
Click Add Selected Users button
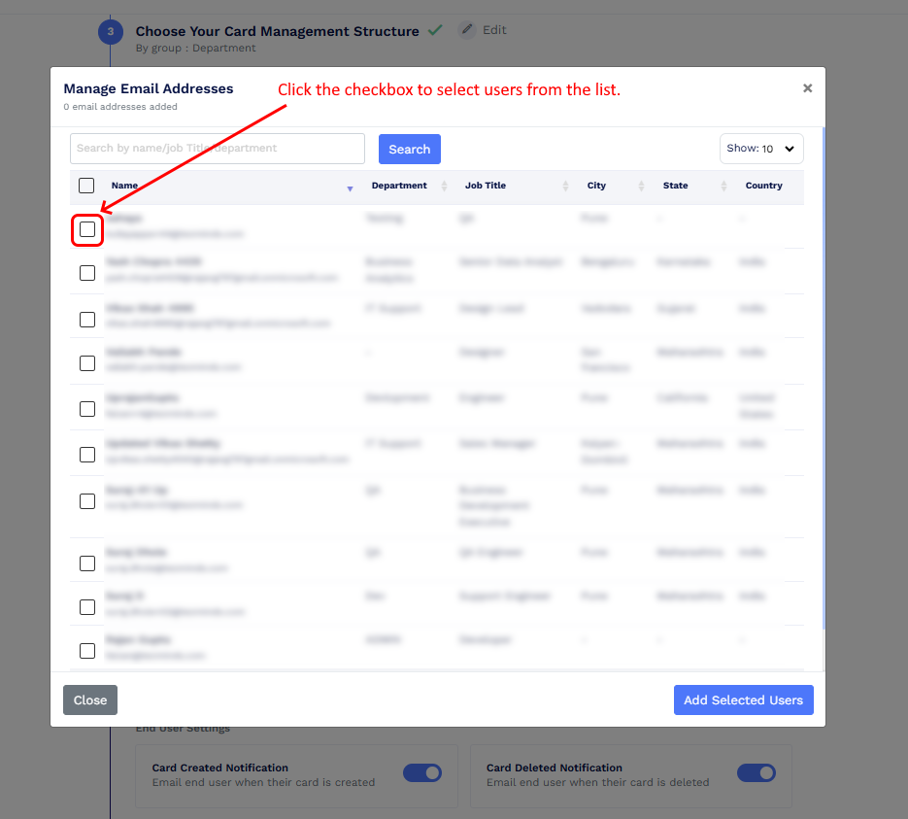(x=744, y=700)
